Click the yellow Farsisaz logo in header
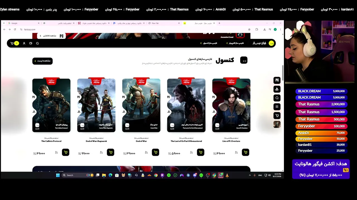This screenshot has height=200, width=357. pyautogui.click(x=271, y=43)
